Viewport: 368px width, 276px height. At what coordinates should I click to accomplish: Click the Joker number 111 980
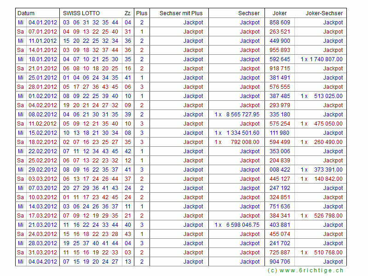(280, 133)
